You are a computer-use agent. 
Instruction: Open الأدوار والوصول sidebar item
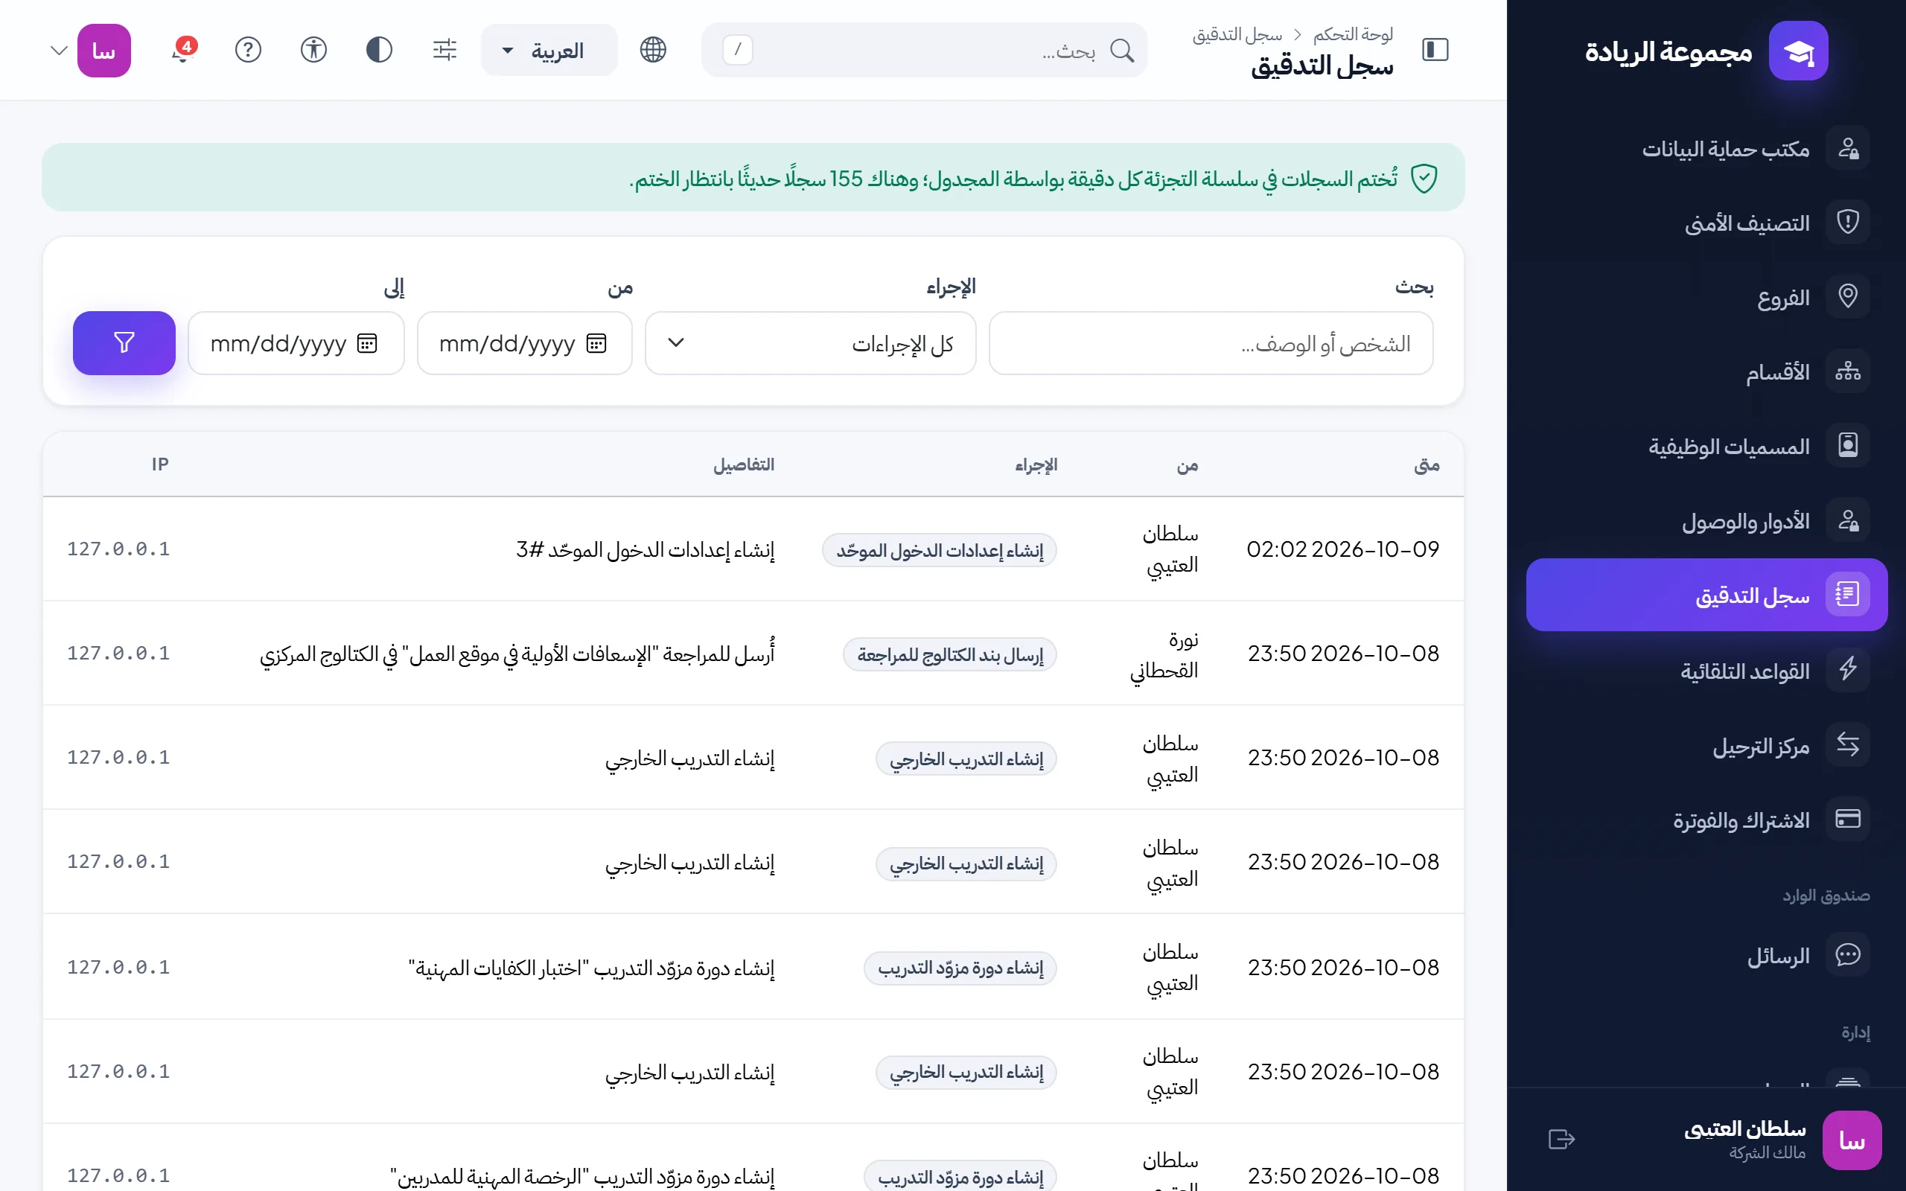1706,520
